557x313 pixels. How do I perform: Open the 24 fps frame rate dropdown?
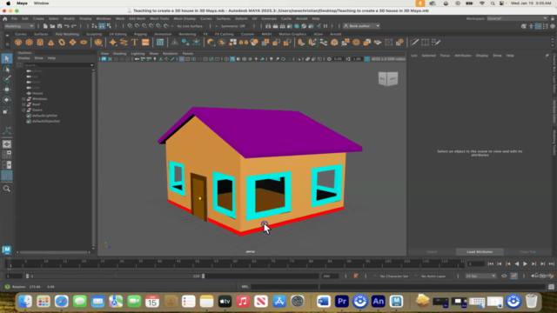point(480,276)
